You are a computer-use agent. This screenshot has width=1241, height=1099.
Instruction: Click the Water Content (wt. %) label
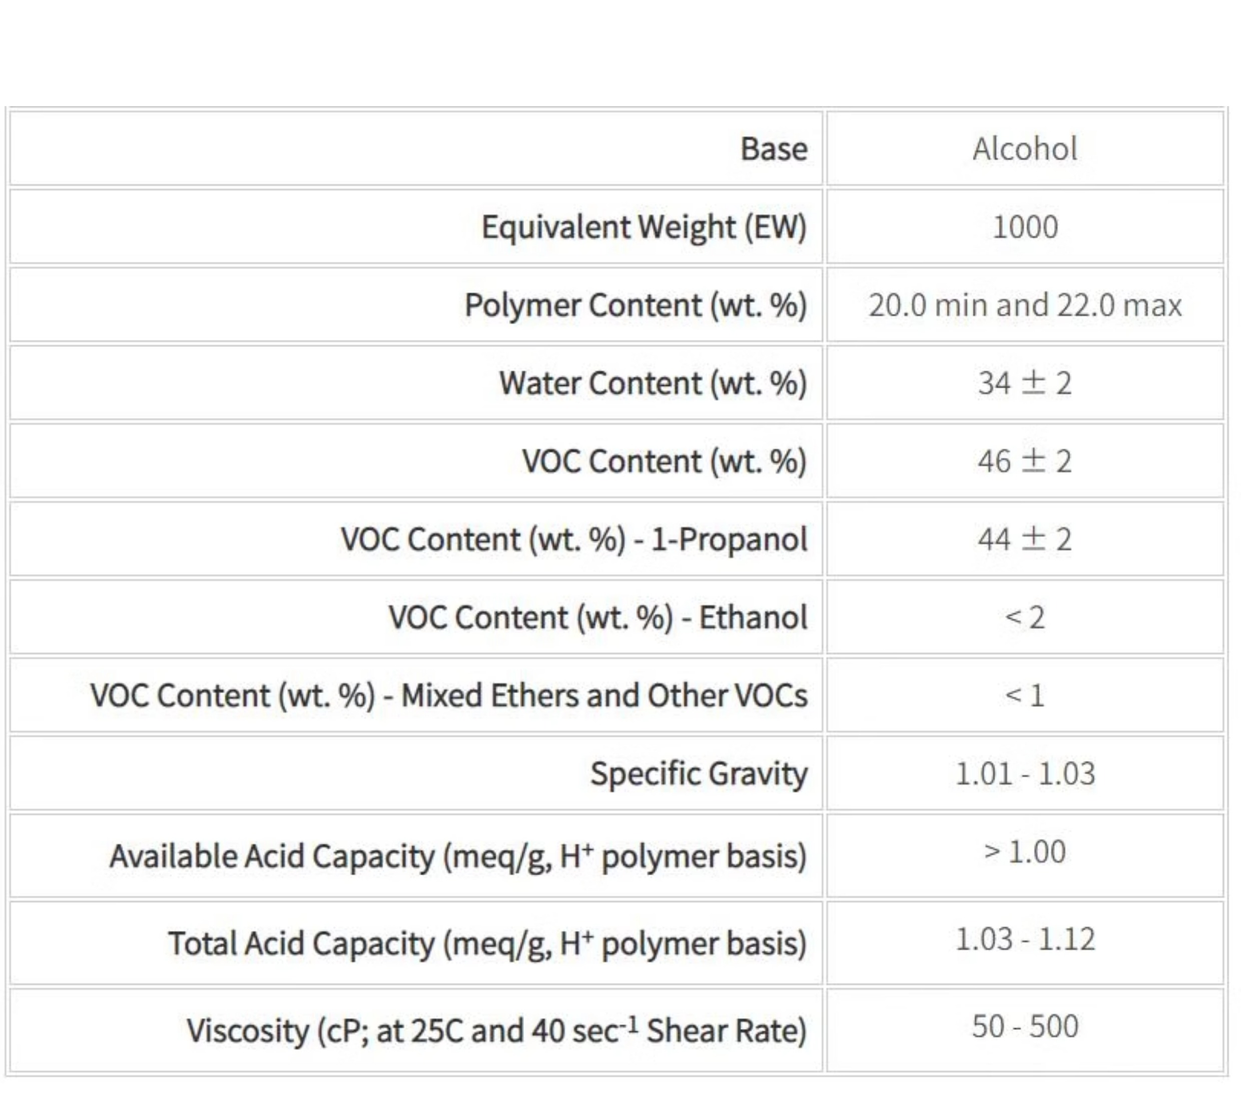click(x=653, y=383)
